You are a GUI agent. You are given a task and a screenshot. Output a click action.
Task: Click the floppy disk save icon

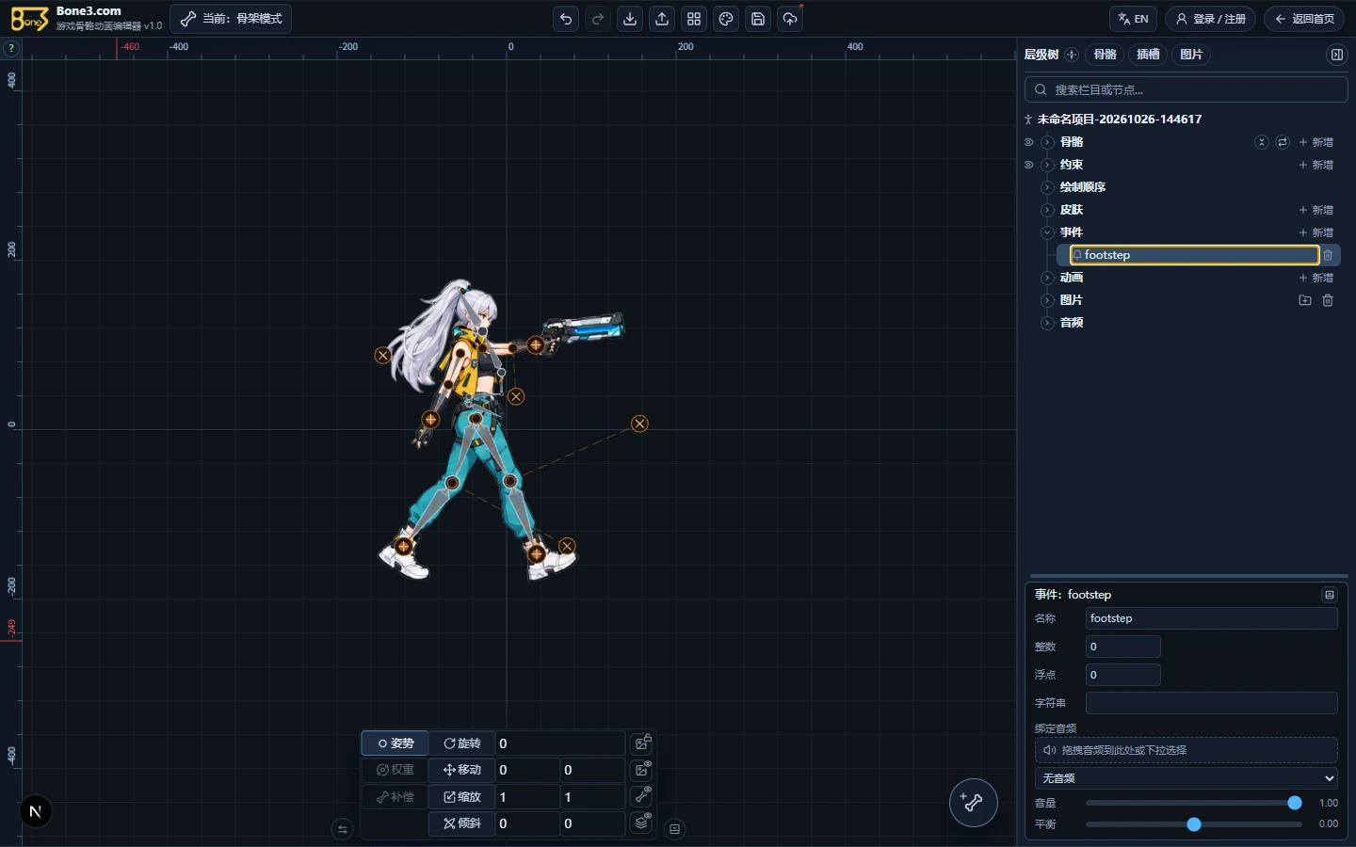[758, 19]
